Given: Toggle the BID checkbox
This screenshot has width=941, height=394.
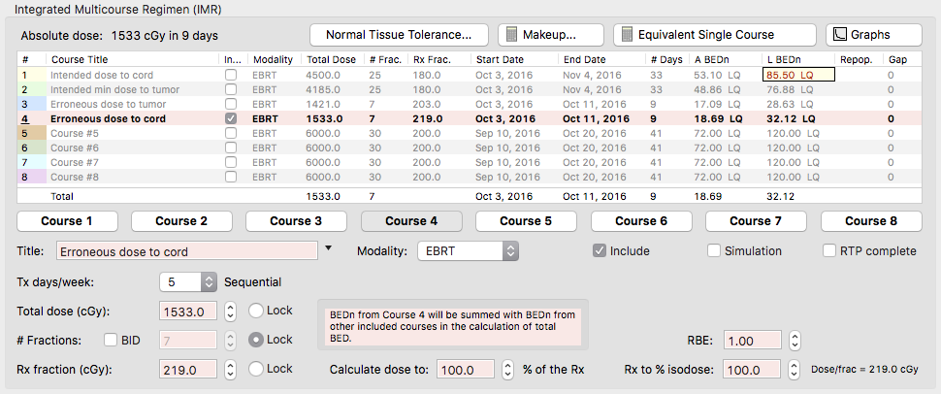Looking at the screenshot, I should 111,341.
